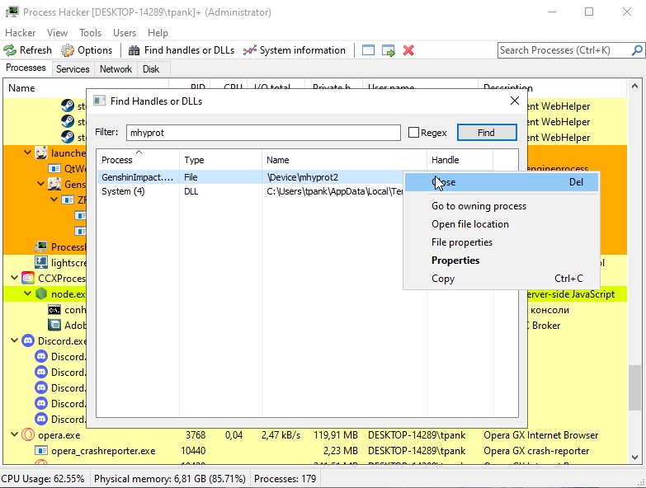Screen dimensions: 646x488
Task: Collapse the GenshinImpact subtree arrow
Action: (40, 184)
